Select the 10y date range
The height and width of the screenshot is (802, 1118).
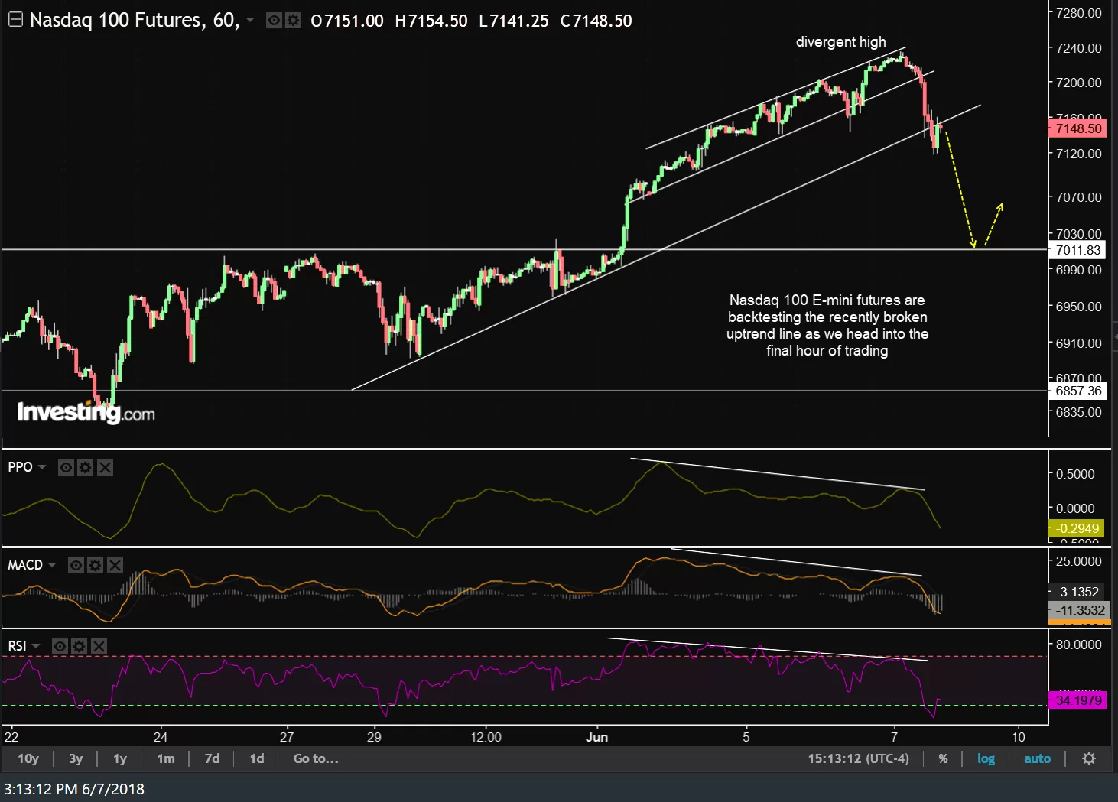(x=28, y=758)
